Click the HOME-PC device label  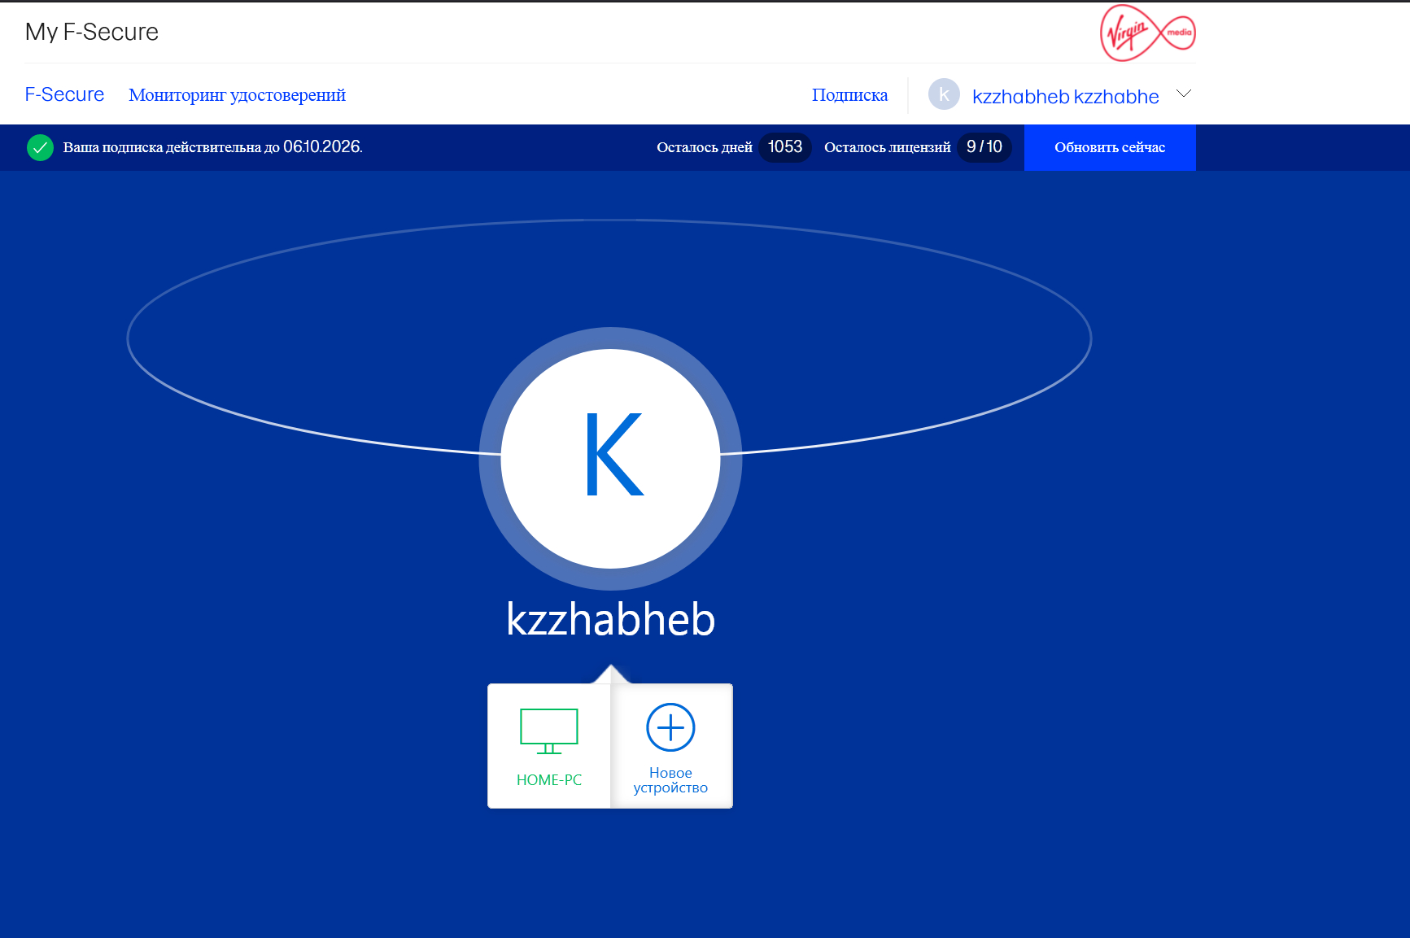point(549,780)
